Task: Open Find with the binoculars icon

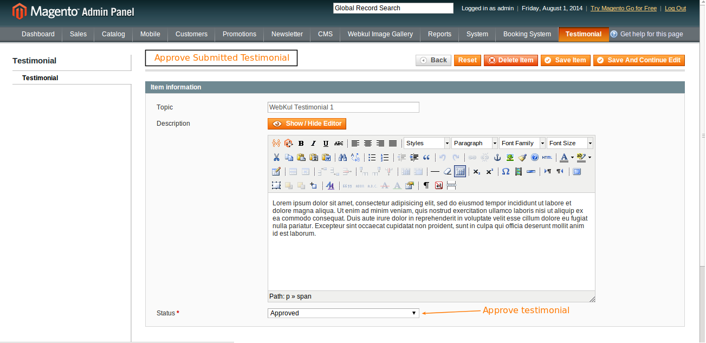Action: (x=342, y=157)
